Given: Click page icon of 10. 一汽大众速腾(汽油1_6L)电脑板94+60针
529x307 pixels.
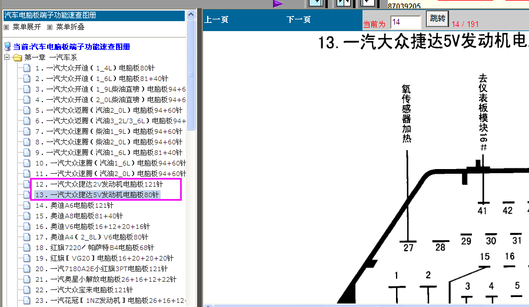Looking at the screenshot, I should [x=27, y=163].
